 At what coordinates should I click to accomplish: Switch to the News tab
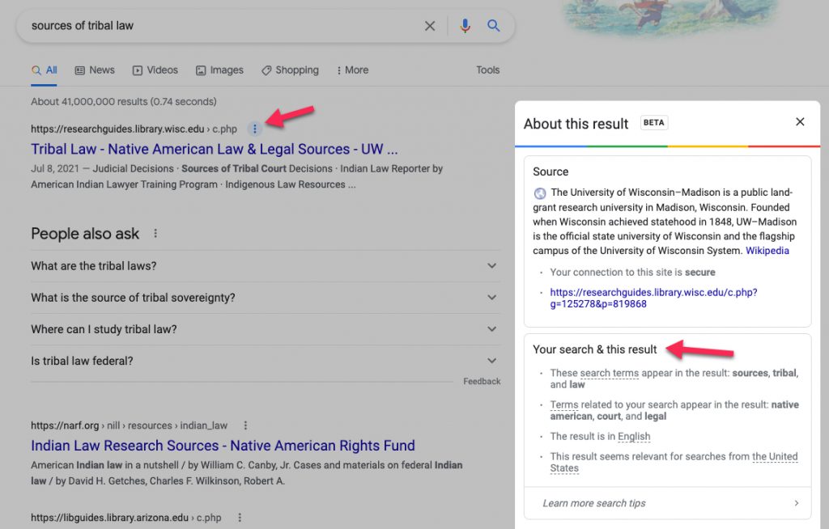pyautogui.click(x=95, y=70)
